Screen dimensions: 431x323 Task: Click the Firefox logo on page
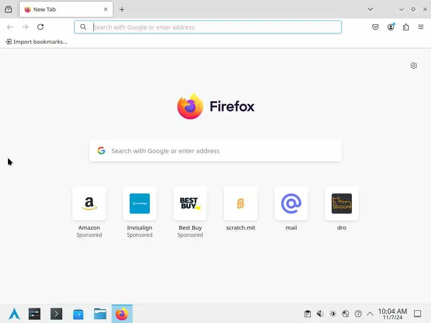point(216,106)
